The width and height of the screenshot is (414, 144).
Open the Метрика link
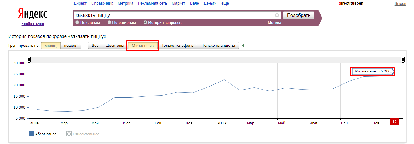pos(125,3)
